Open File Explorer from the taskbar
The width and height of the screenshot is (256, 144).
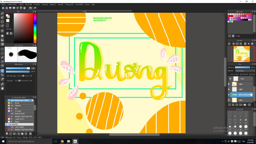point(68,141)
